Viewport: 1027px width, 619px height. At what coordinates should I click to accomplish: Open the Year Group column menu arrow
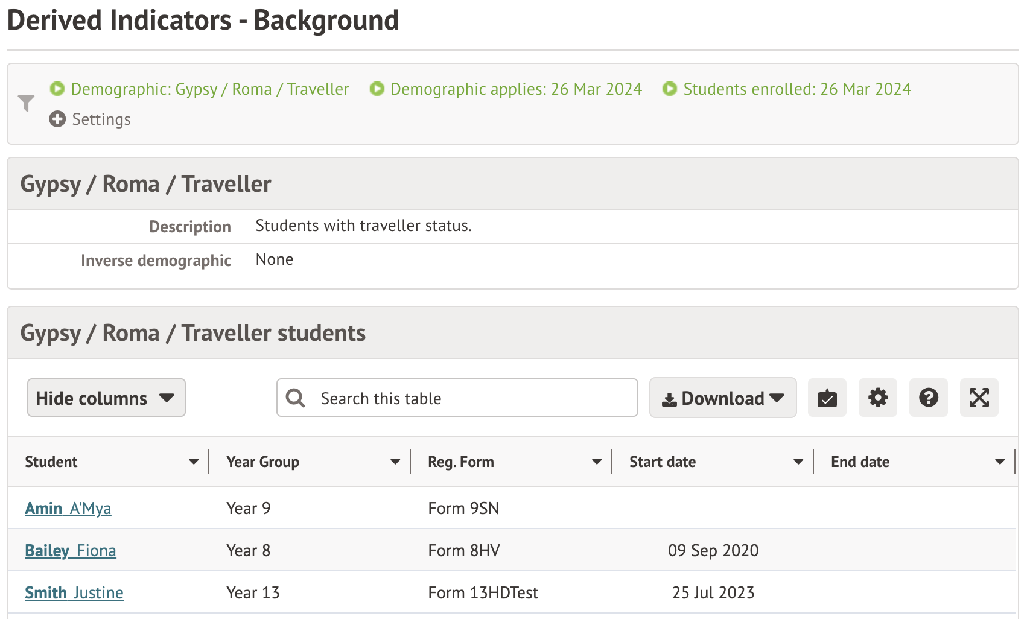tap(395, 462)
